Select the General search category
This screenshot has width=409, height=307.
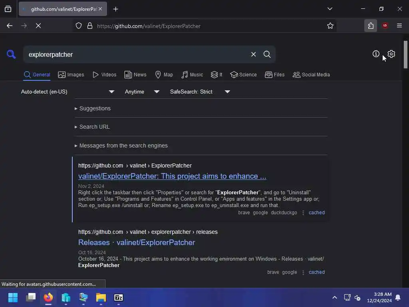(x=37, y=75)
